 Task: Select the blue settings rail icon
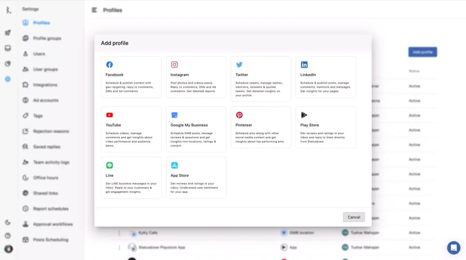[8, 79]
